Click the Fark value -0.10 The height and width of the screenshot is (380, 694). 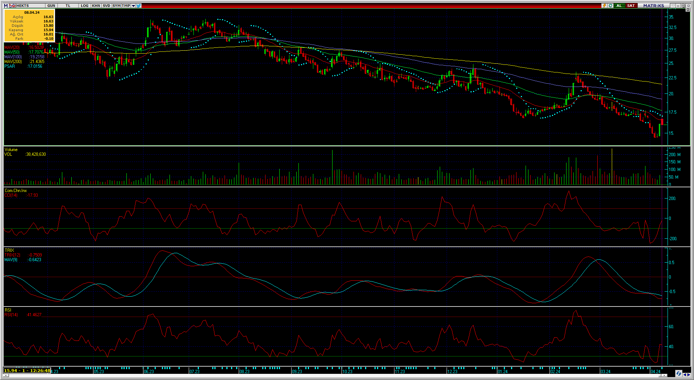[49, 39]
